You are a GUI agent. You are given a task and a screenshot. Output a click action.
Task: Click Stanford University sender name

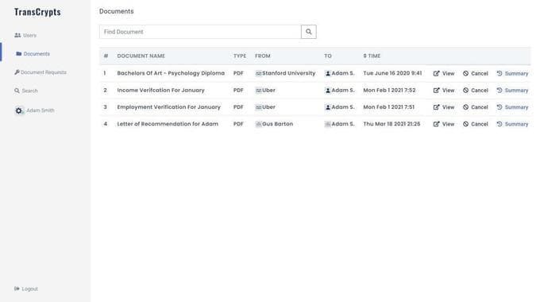(x=288, y=73)
